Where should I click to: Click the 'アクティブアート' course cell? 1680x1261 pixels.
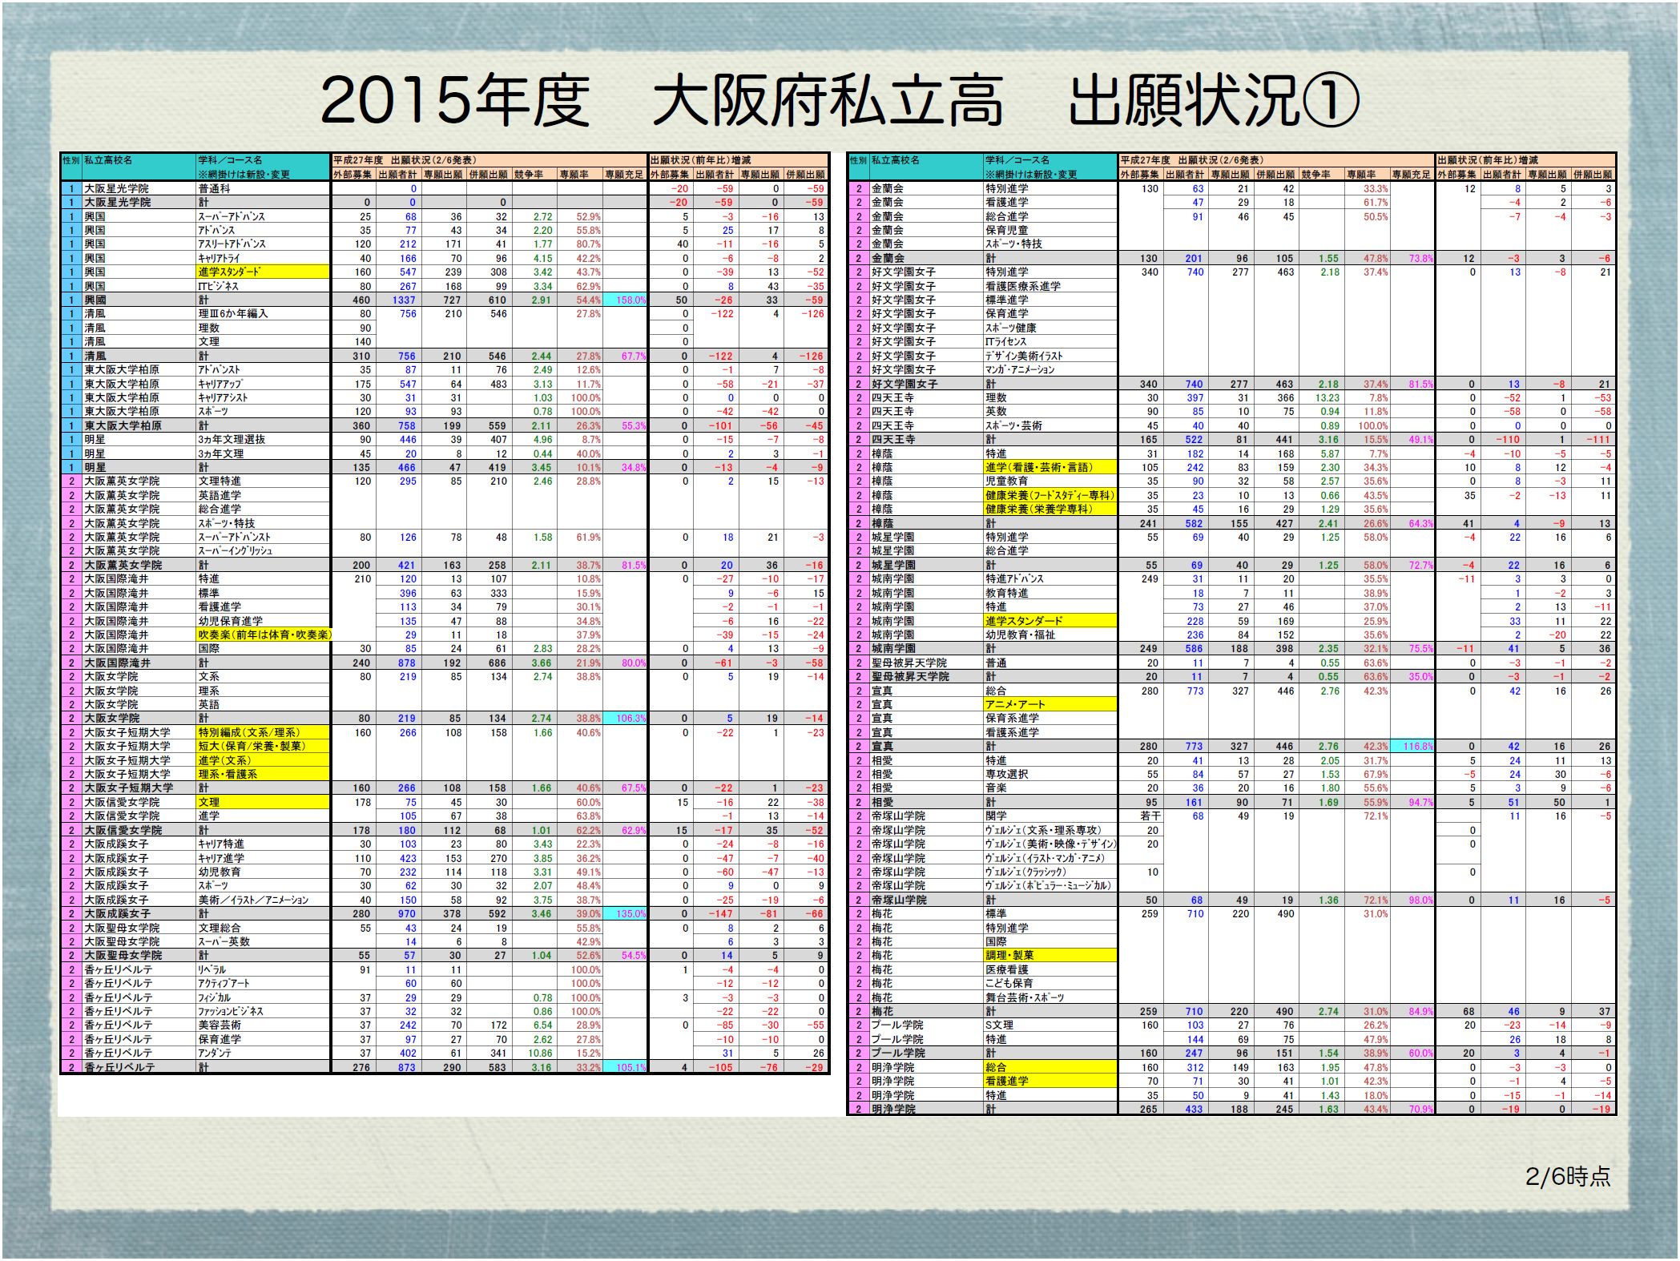click(264, 983)
